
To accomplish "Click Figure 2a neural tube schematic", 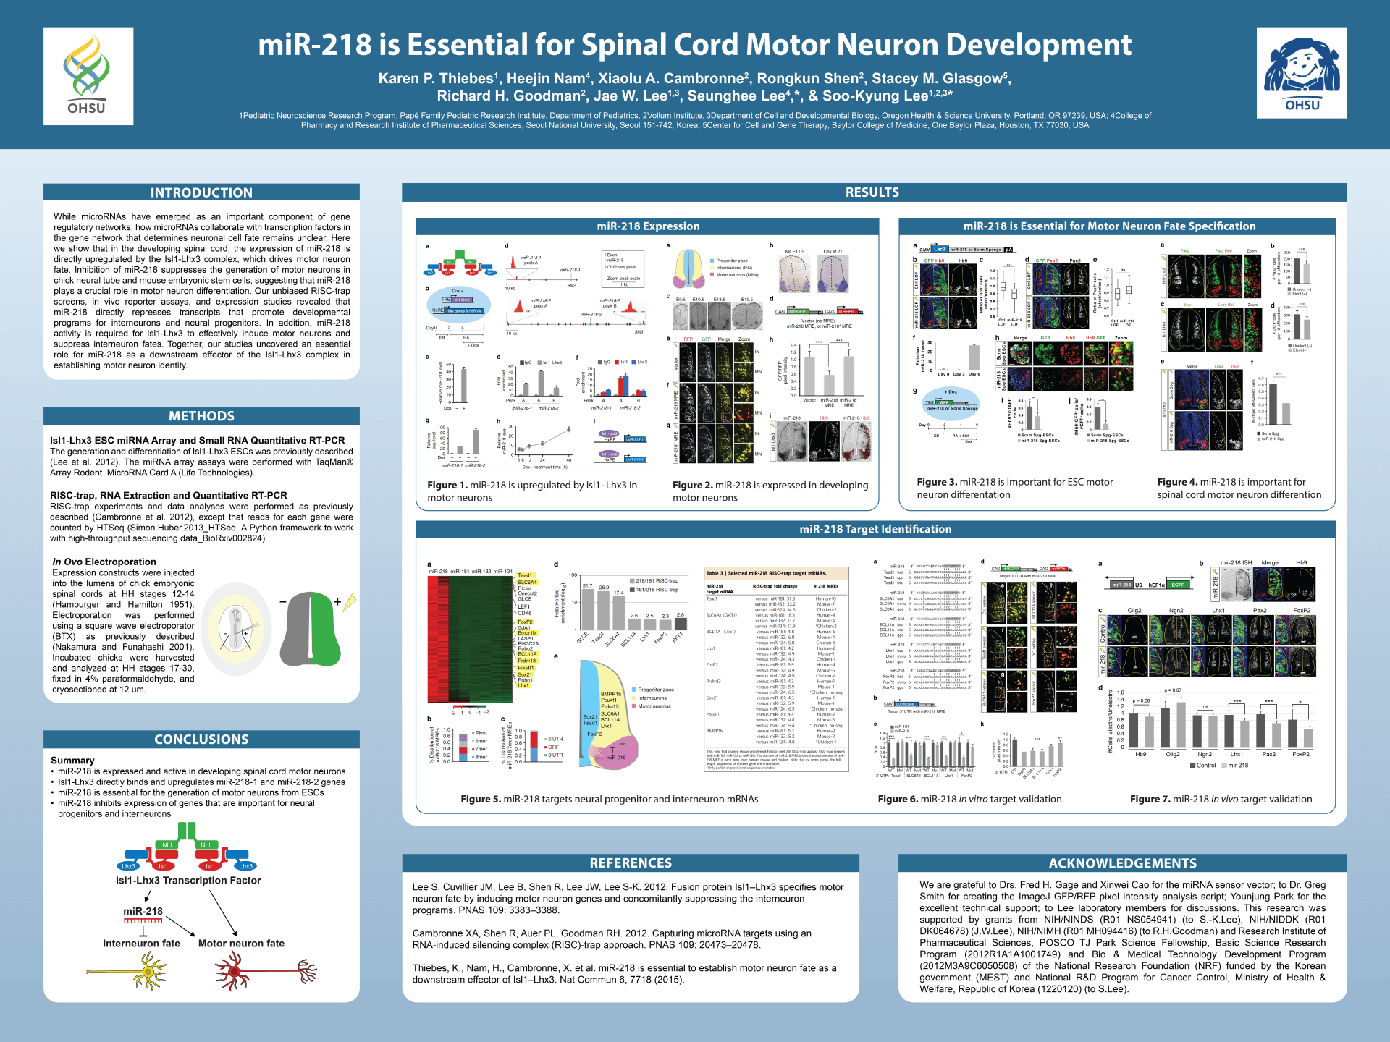I will point(688,269).
